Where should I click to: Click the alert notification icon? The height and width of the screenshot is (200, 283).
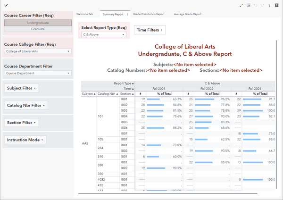276,5
